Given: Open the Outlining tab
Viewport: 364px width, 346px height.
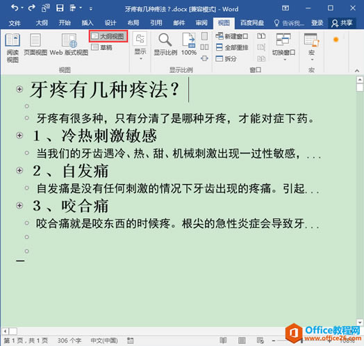Looking at the screenshot, I should (x=42, y=23).
